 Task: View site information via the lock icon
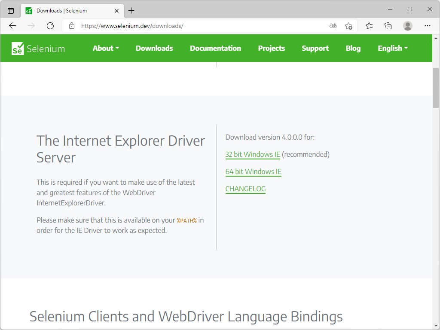[x=71, y=26]
